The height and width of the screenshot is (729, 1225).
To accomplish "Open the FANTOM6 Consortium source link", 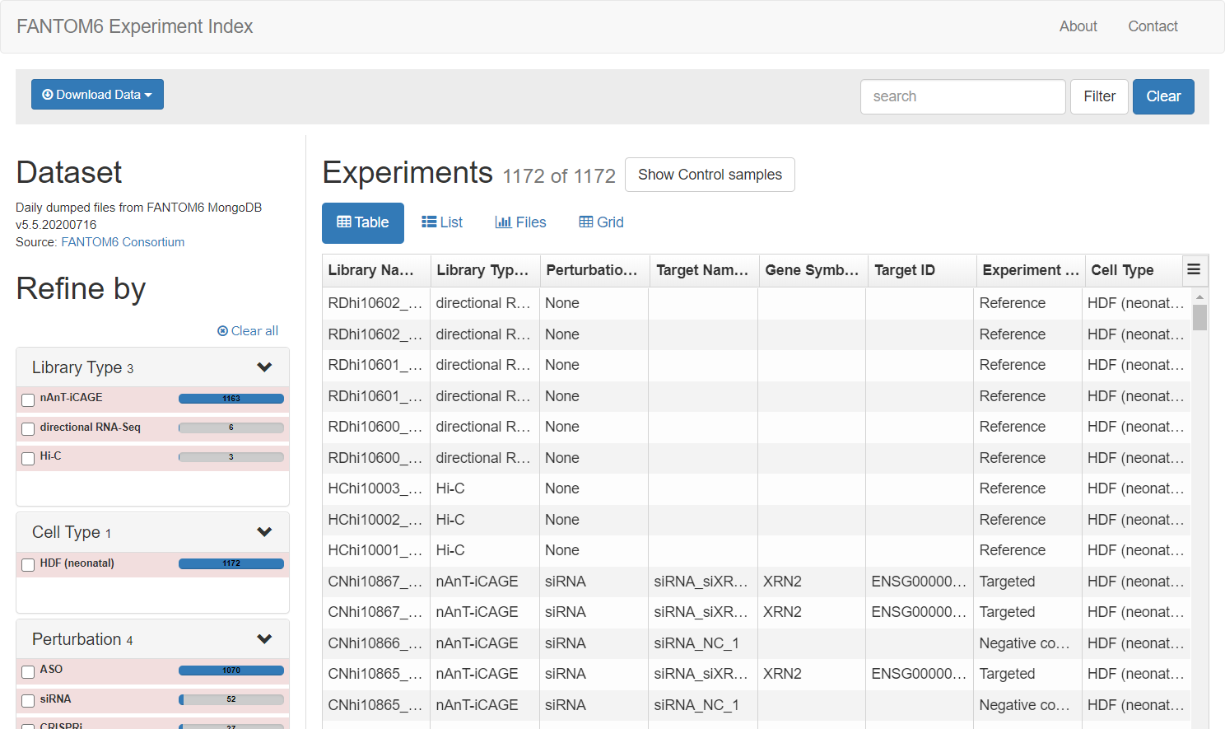I will coord(123,242).
